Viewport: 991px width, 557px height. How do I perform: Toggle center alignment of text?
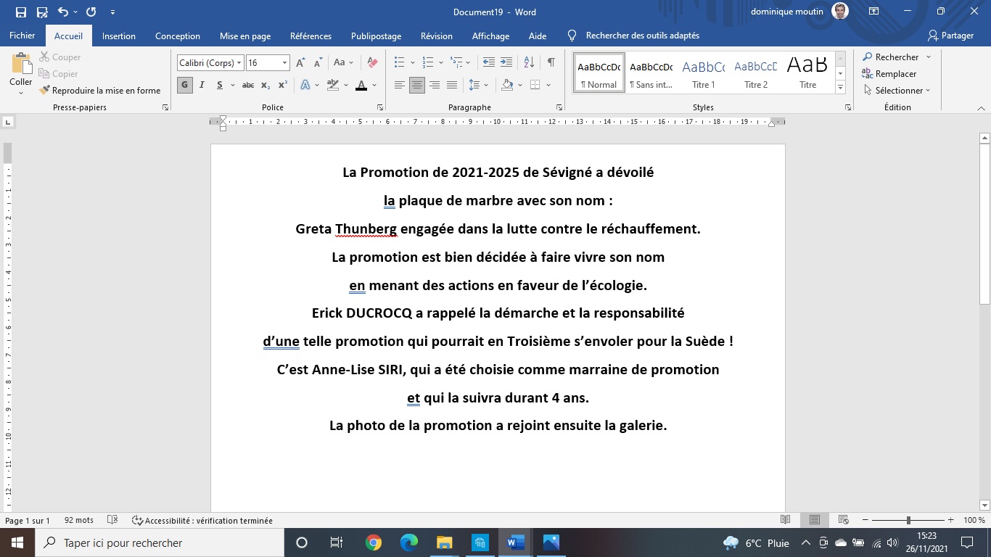click(x=416, y=85)
